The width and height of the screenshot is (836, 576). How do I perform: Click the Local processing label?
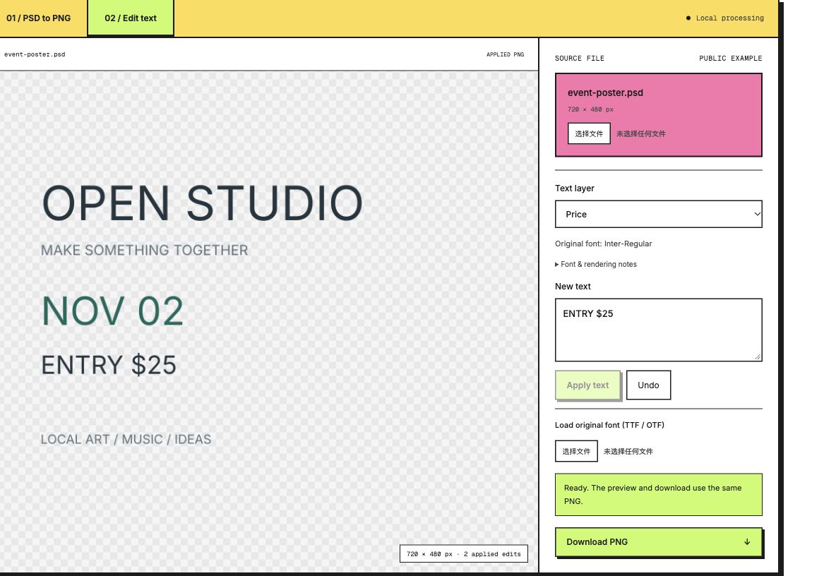click(x=729, y=18)
